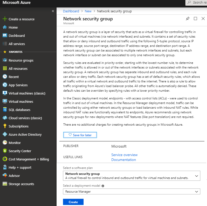This screenshot has height=206, width=207.
Task: Pin the Network security group blade
Action: (x=187, y=19)
